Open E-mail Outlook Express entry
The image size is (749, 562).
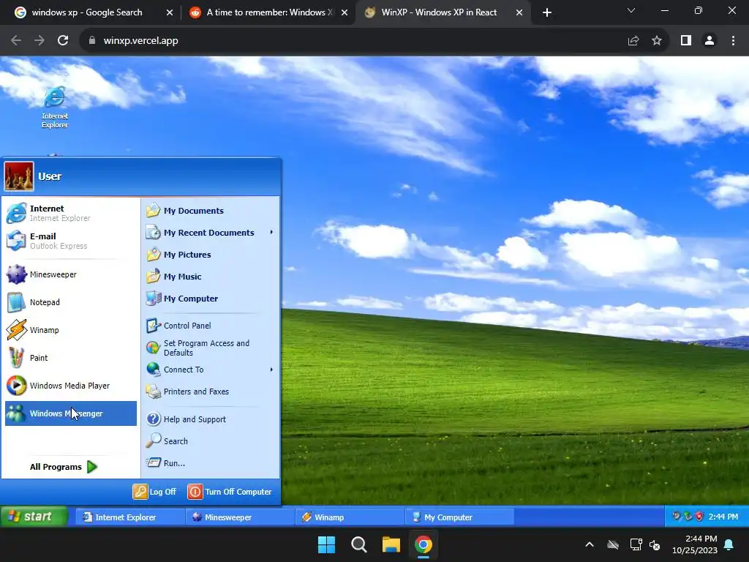pyautogui.click(x=71, y=241)
